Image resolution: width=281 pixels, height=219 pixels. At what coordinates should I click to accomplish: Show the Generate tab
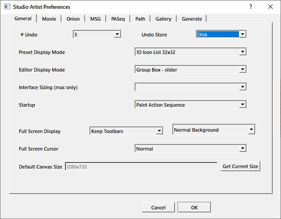click(x=192, y=19)
